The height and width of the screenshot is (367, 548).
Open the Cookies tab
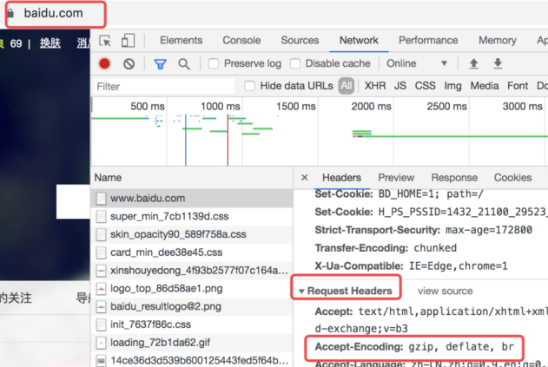tap(512, 177)
